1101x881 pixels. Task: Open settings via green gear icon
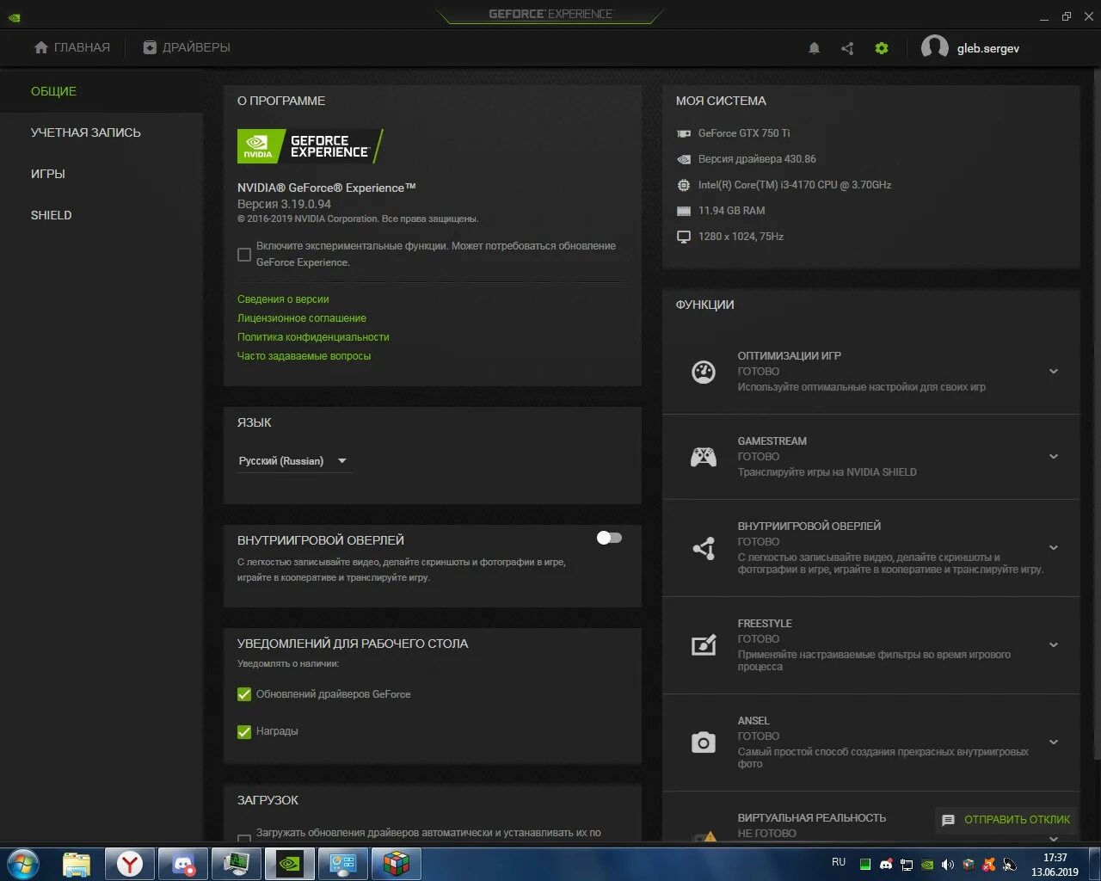click(882, 48)
